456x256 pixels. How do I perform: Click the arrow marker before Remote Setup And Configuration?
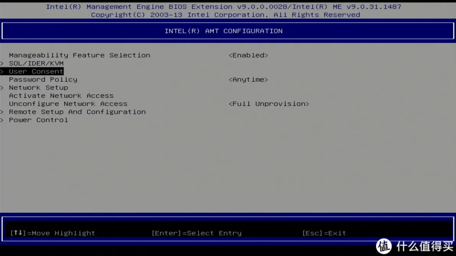(2, 112)
